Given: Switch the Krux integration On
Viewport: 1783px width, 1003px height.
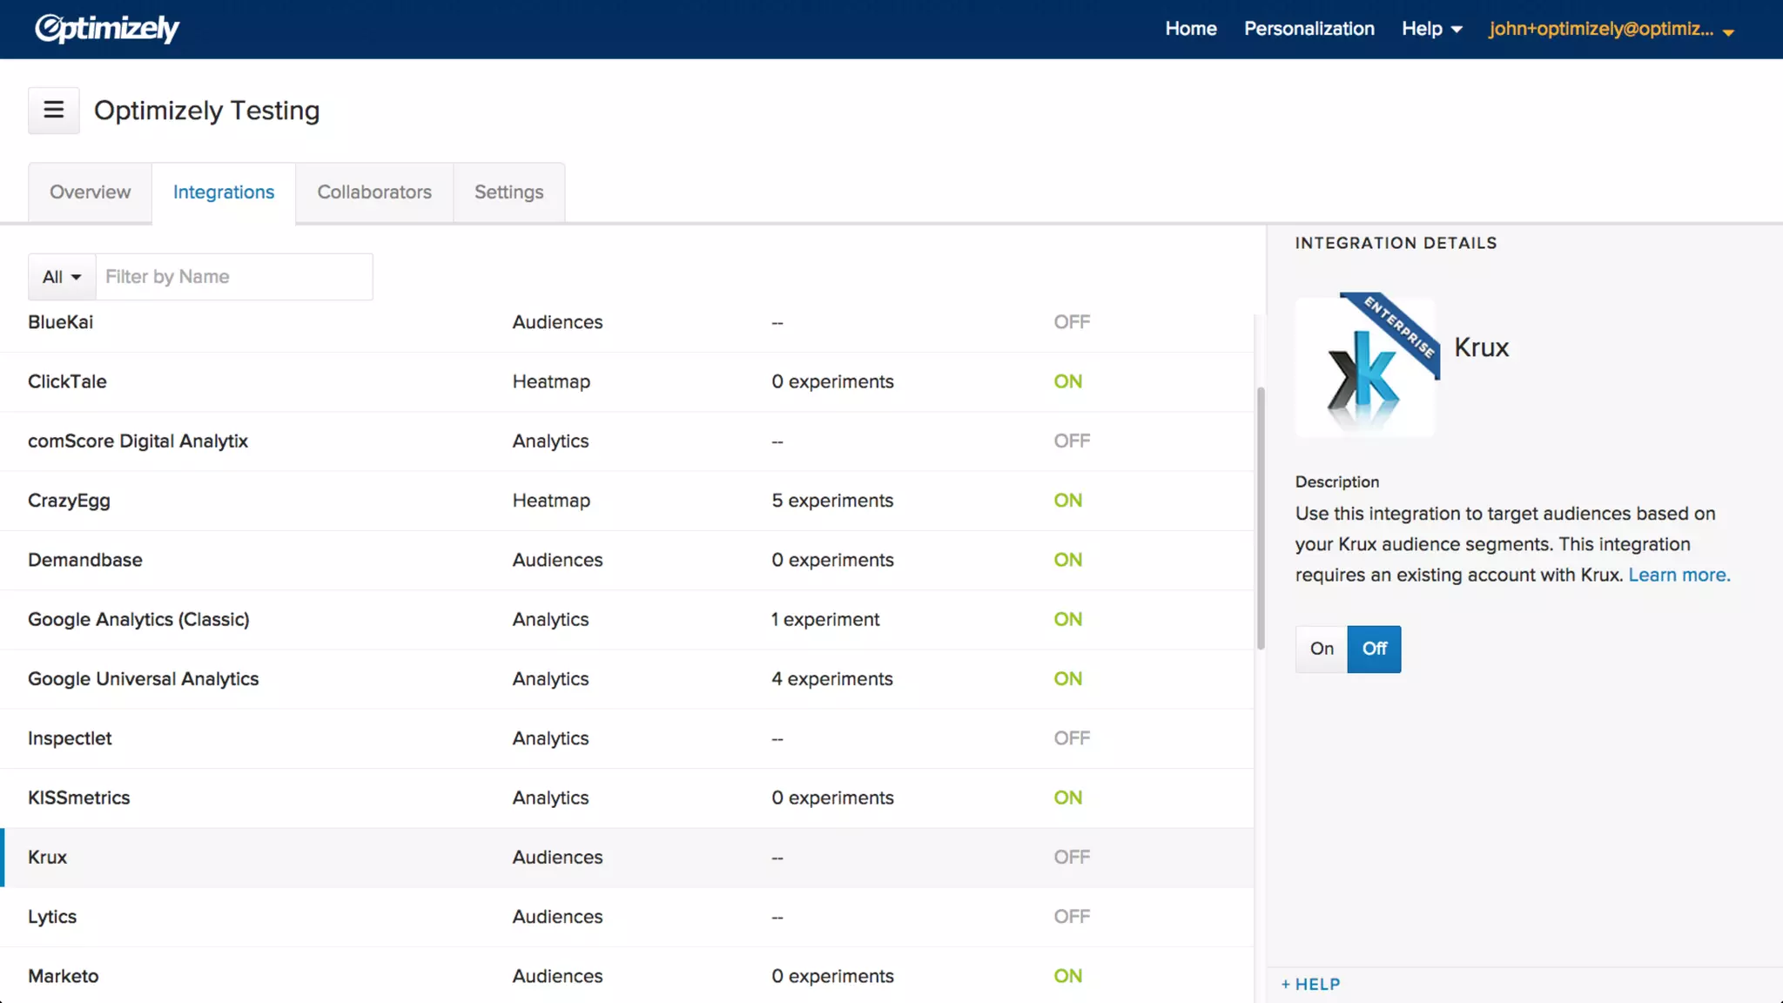Looking at the screenshot, I should tap(1322, 649).
